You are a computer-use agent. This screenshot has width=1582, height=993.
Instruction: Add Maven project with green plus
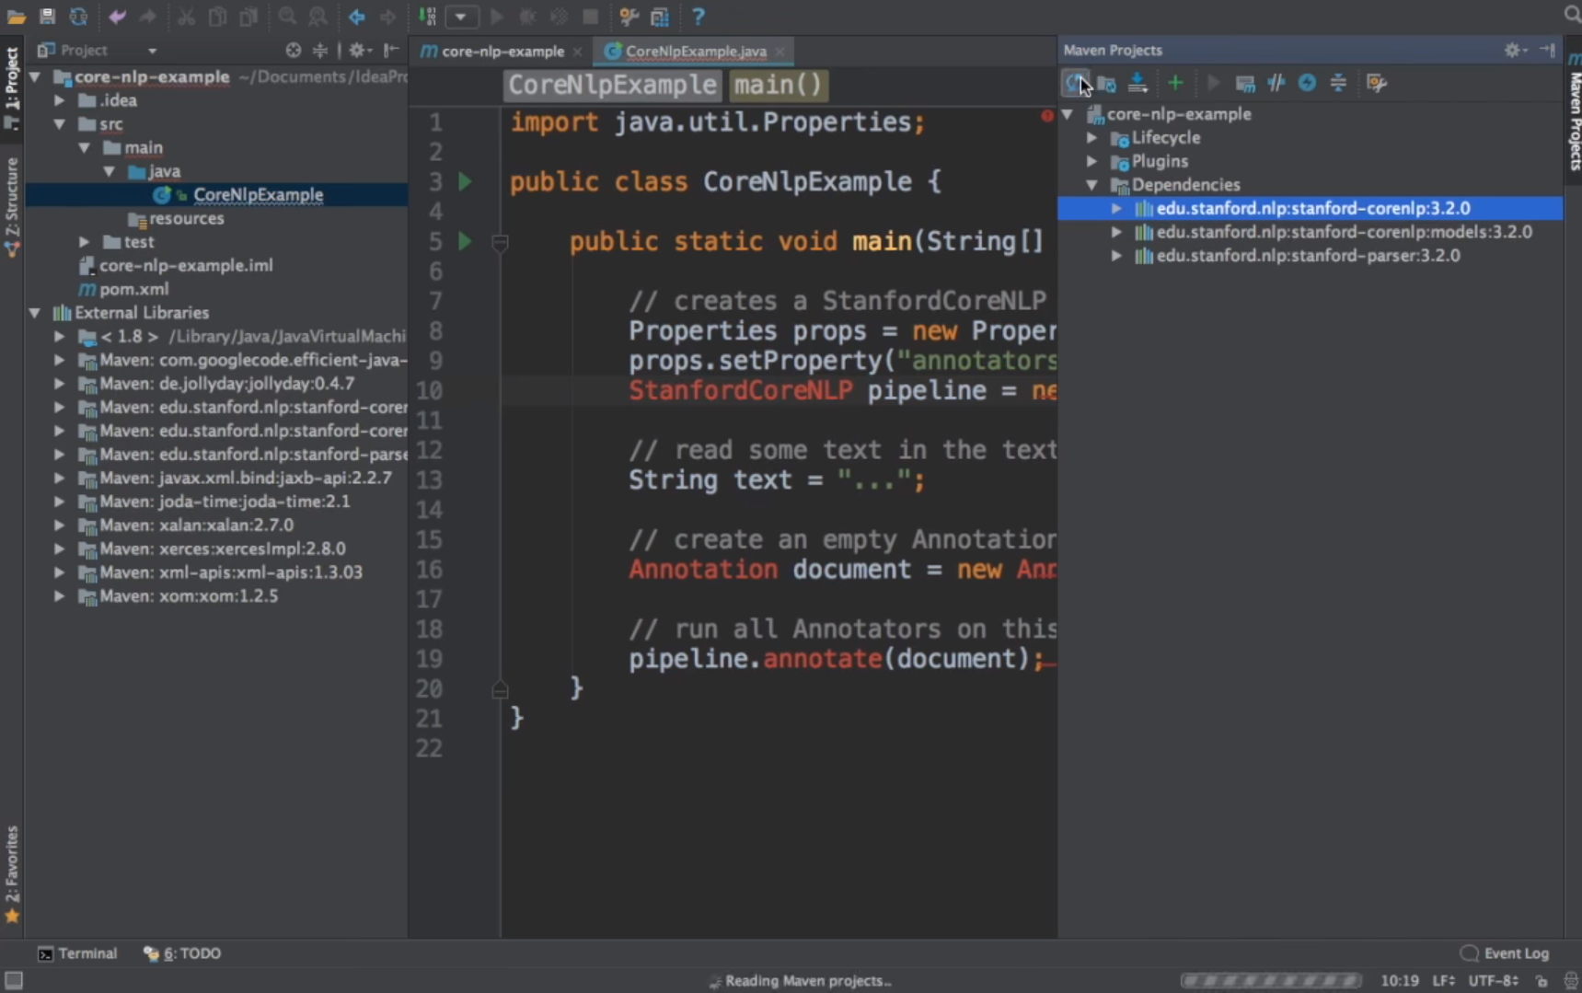pyautogui.click(x=1175, y=83)
